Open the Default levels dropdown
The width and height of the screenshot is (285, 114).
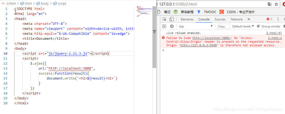(x=243, y=26)
